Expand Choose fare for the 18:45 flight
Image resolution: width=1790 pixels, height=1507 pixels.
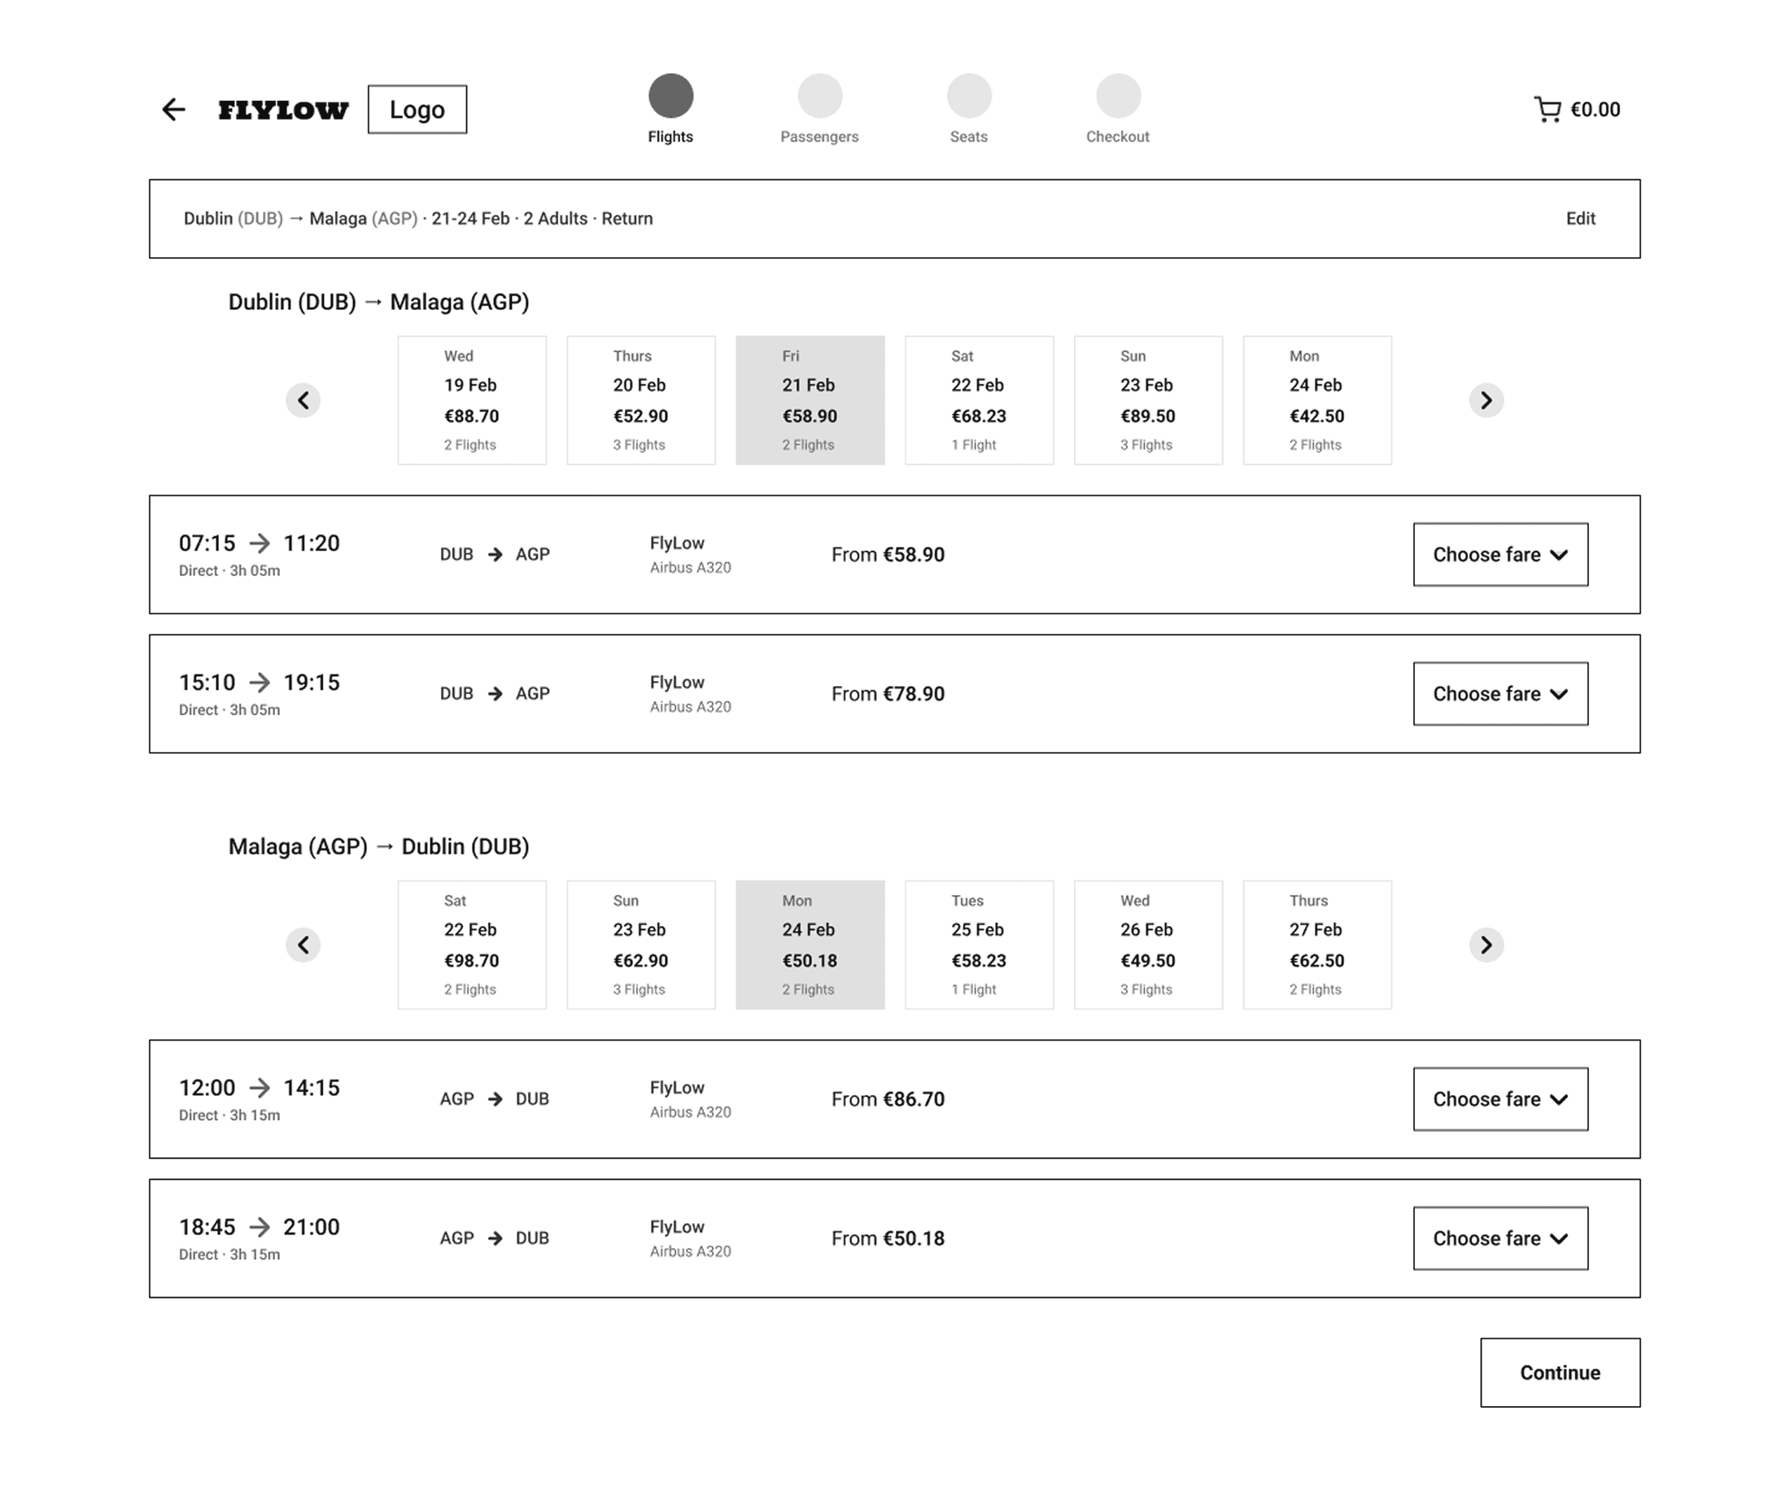click(1500, 1238)
